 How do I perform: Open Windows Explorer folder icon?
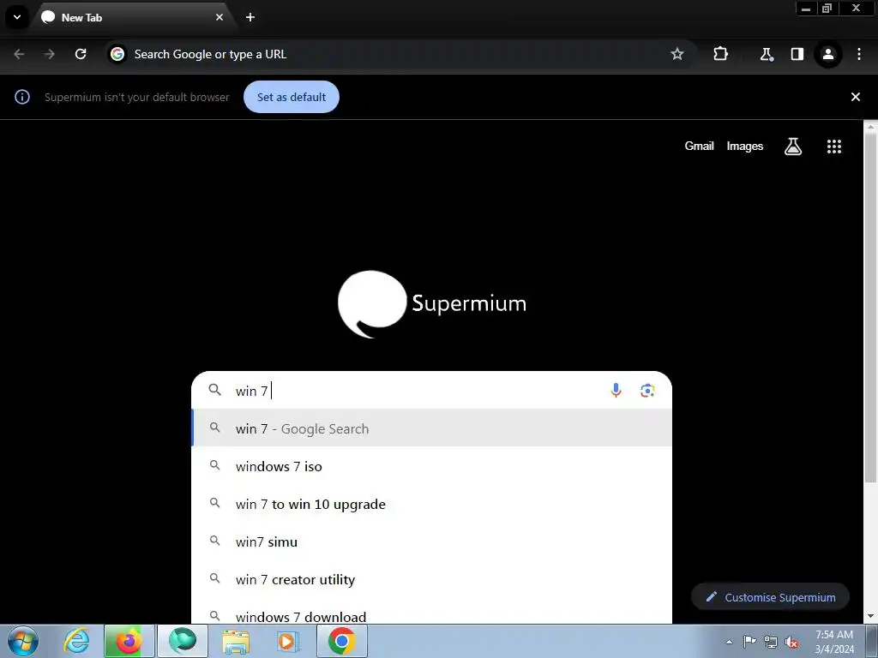point(236,641)
